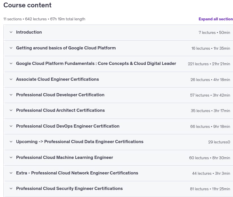Click '35 lectures • 3hr 17min' text
This screenshot has height=197, width=233.
tap(210, 111)
